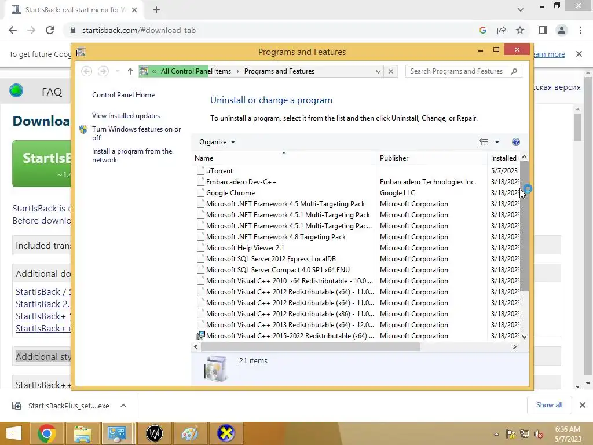Go back in the Chrome browser

[x=13, y=30]
